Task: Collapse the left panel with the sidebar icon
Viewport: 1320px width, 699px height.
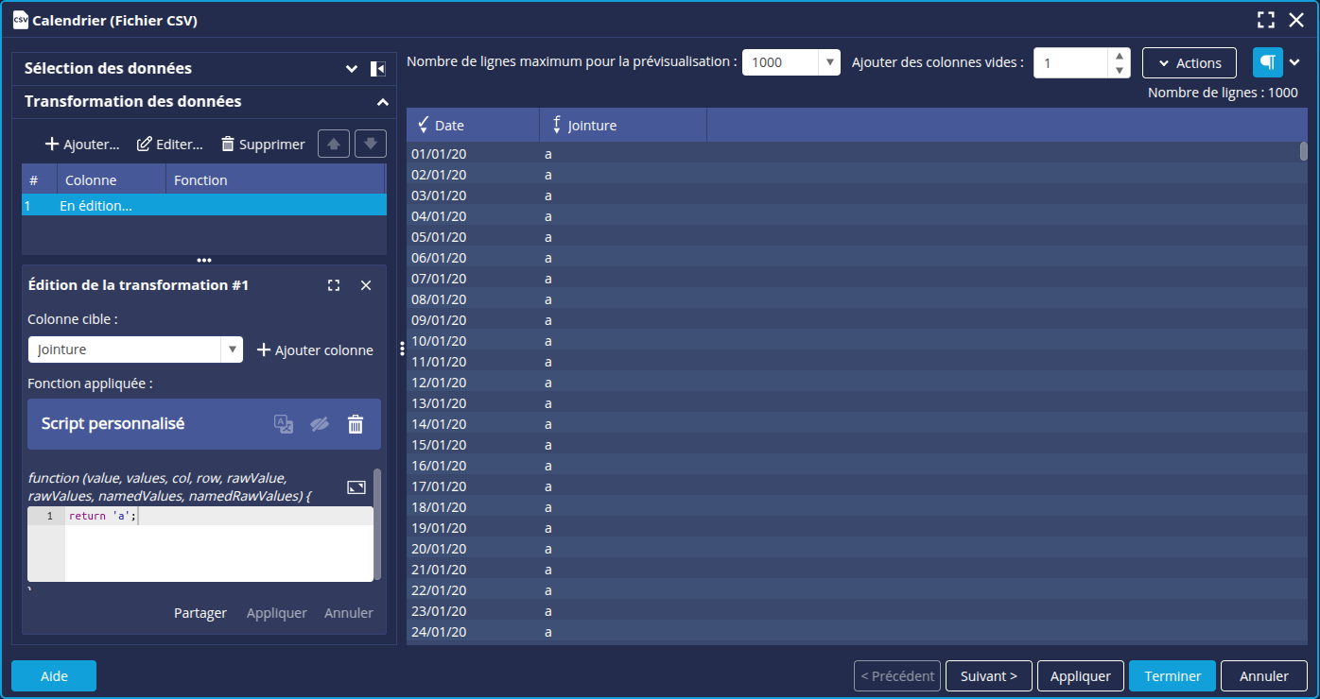Action: coord(377,69)
